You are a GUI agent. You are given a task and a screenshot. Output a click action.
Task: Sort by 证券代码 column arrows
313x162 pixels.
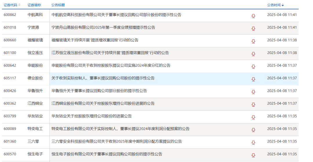pyautogui.click(x=19, y=5)
